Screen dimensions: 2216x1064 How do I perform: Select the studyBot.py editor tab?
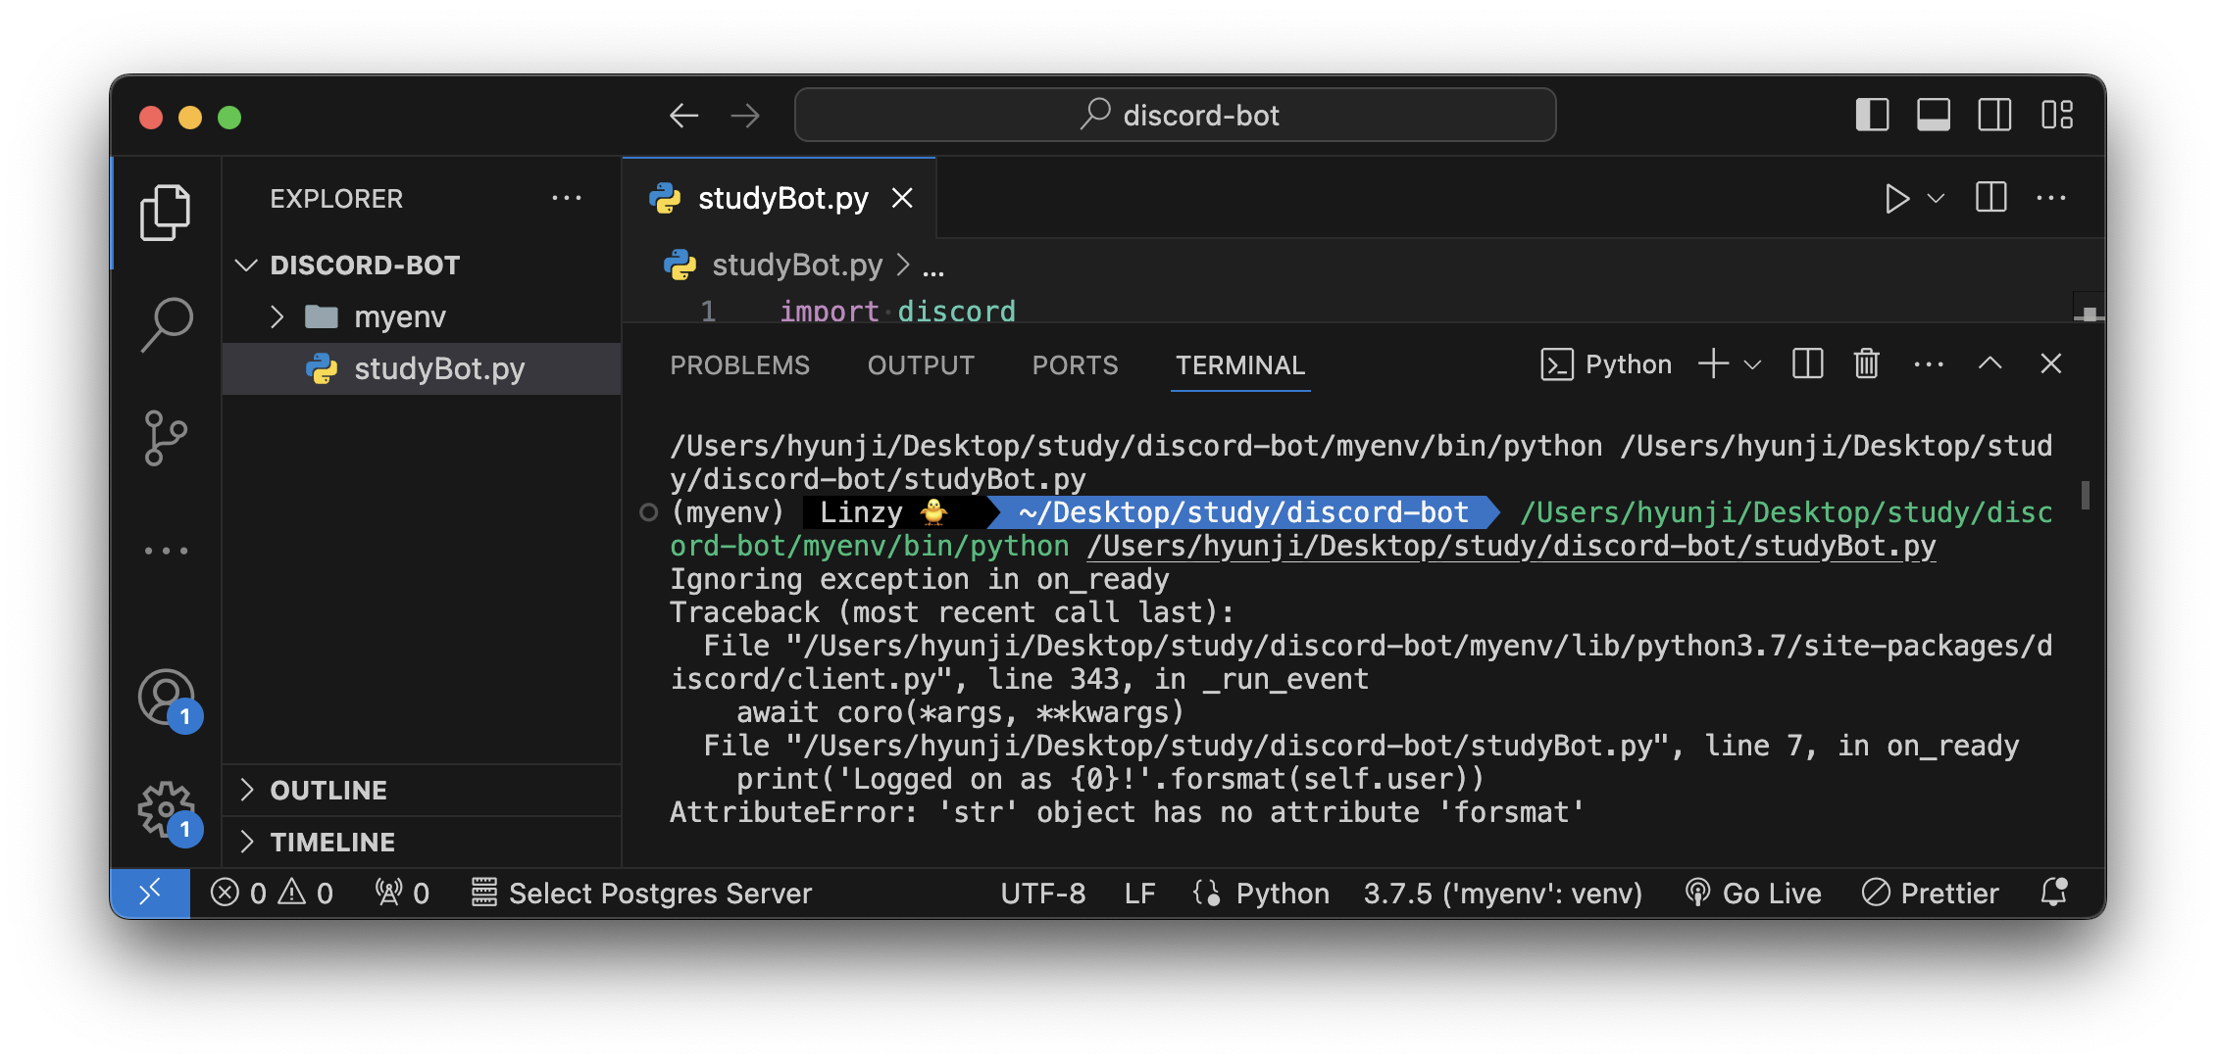tap(780, 199)
